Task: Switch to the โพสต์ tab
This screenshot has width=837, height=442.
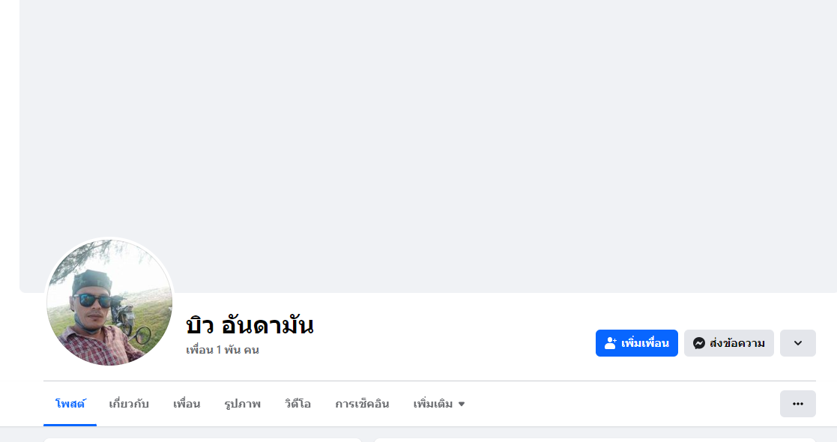Action: click(x=70, y=404)
